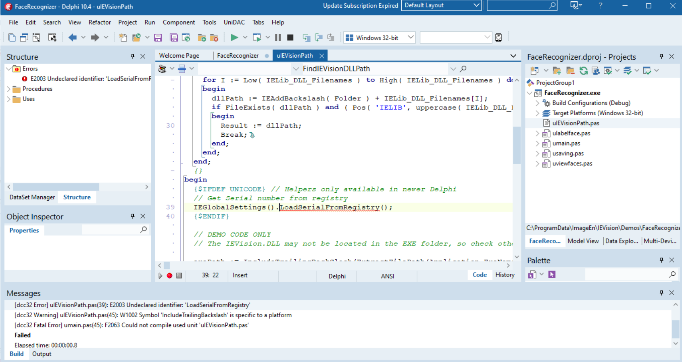
Task: Open the UniDAC menu
Action: click(234, 22)
